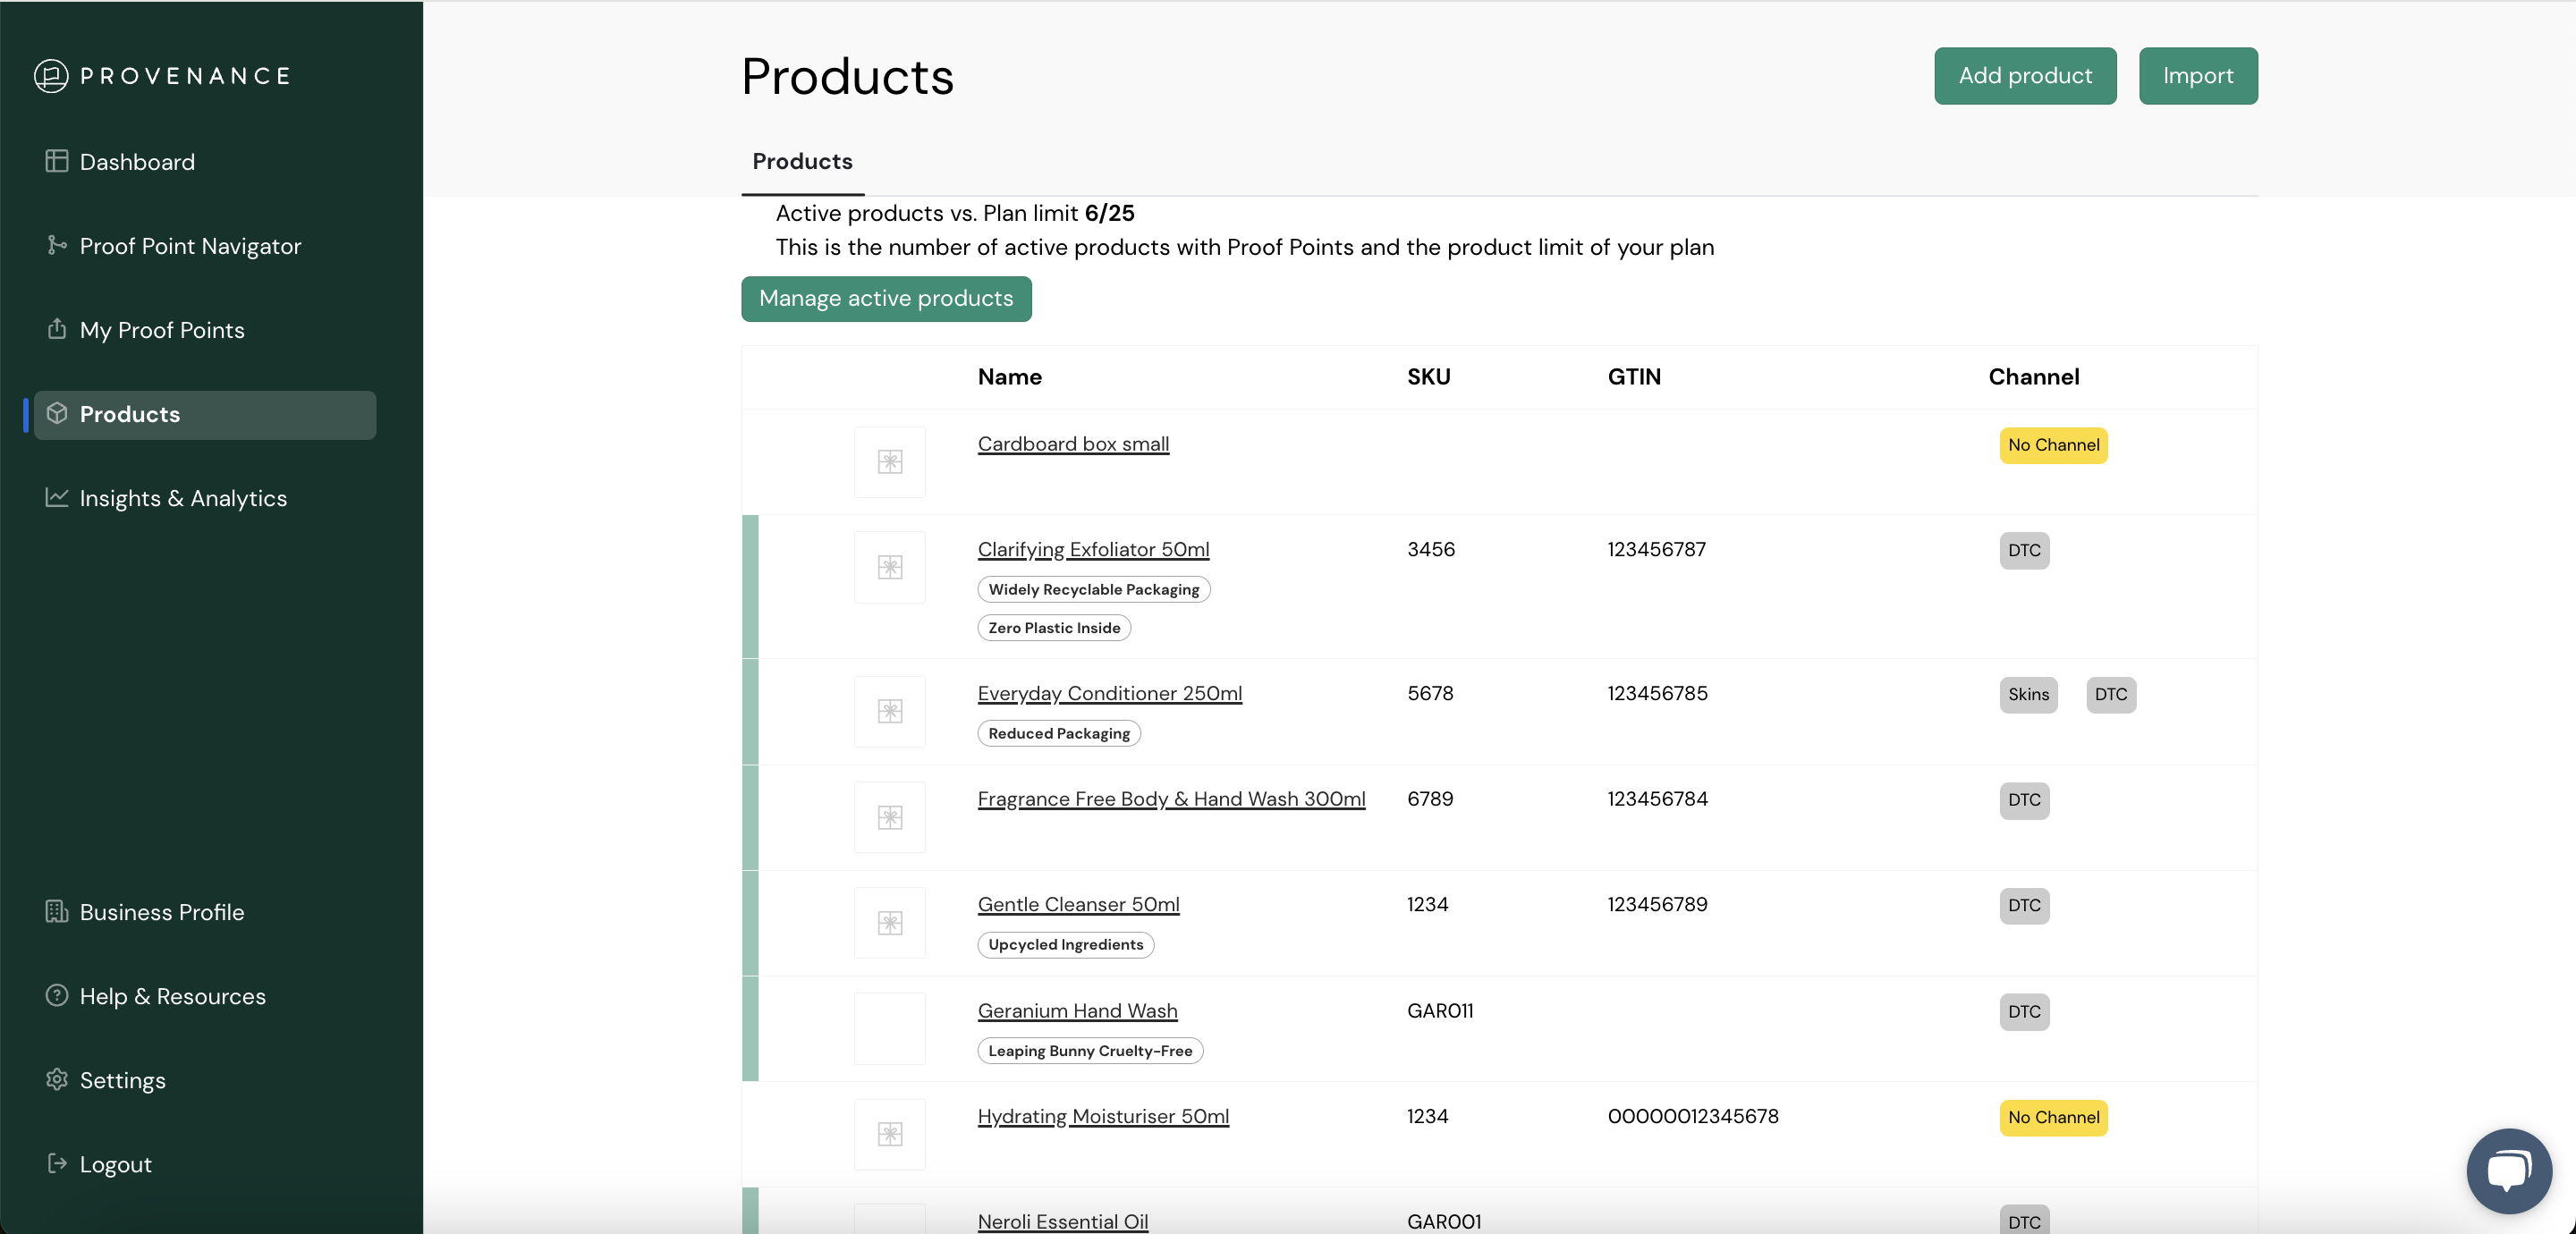Click Zero Plastic Inside tag
The image size is (2576, 1234).
pos(1054,628)
